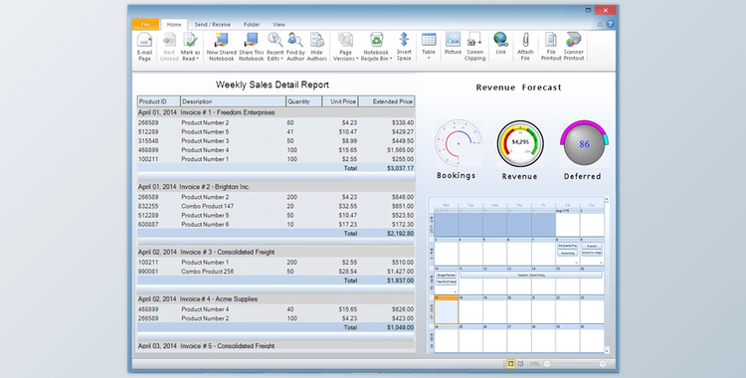Open the View tab
Viewport: 746px width, 378px height.
(279, 24)
